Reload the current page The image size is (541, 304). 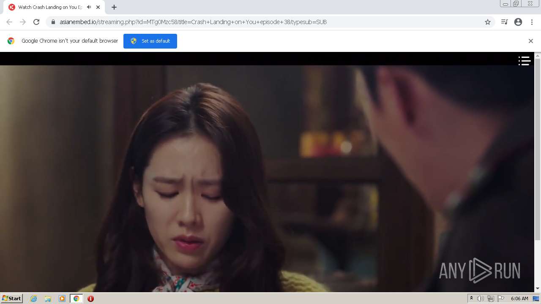pos(36,22)
